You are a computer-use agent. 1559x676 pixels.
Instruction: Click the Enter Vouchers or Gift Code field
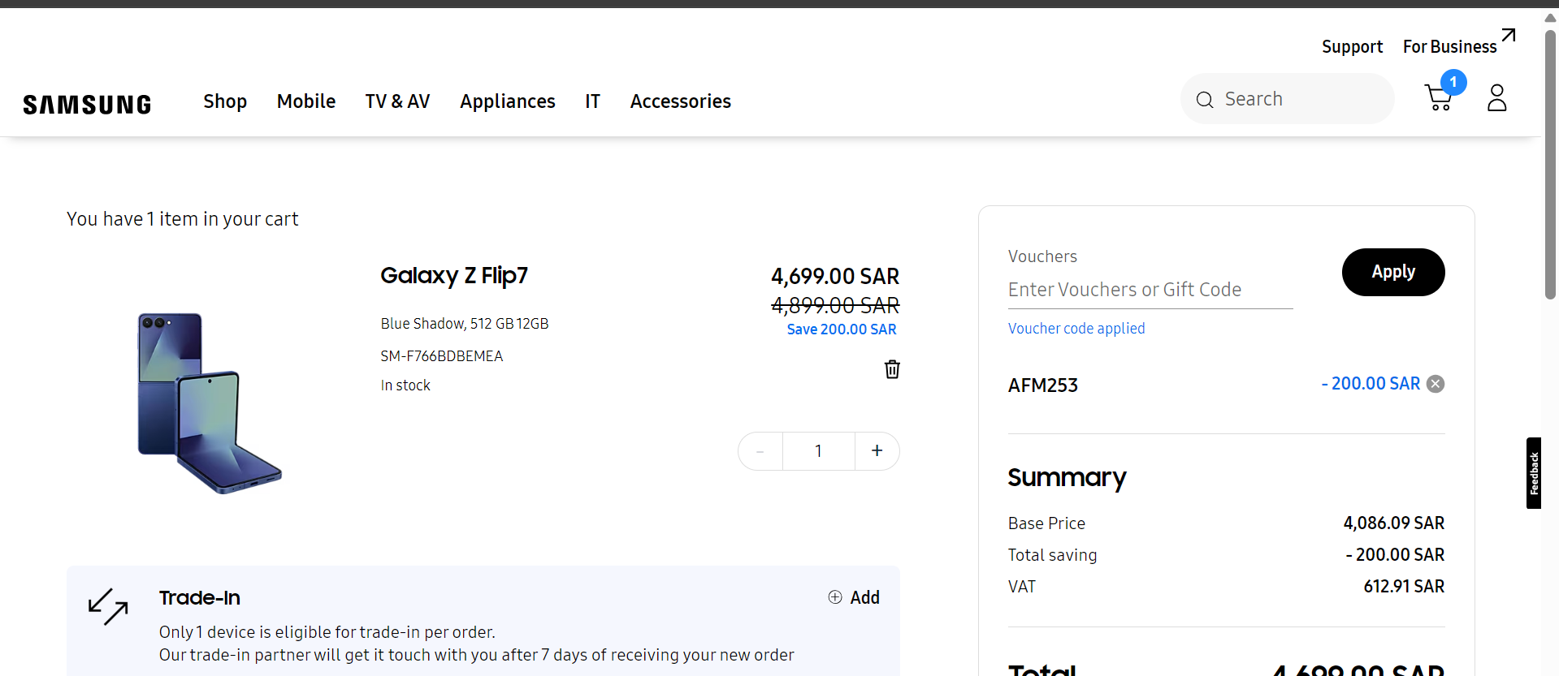pos(1150,290)
